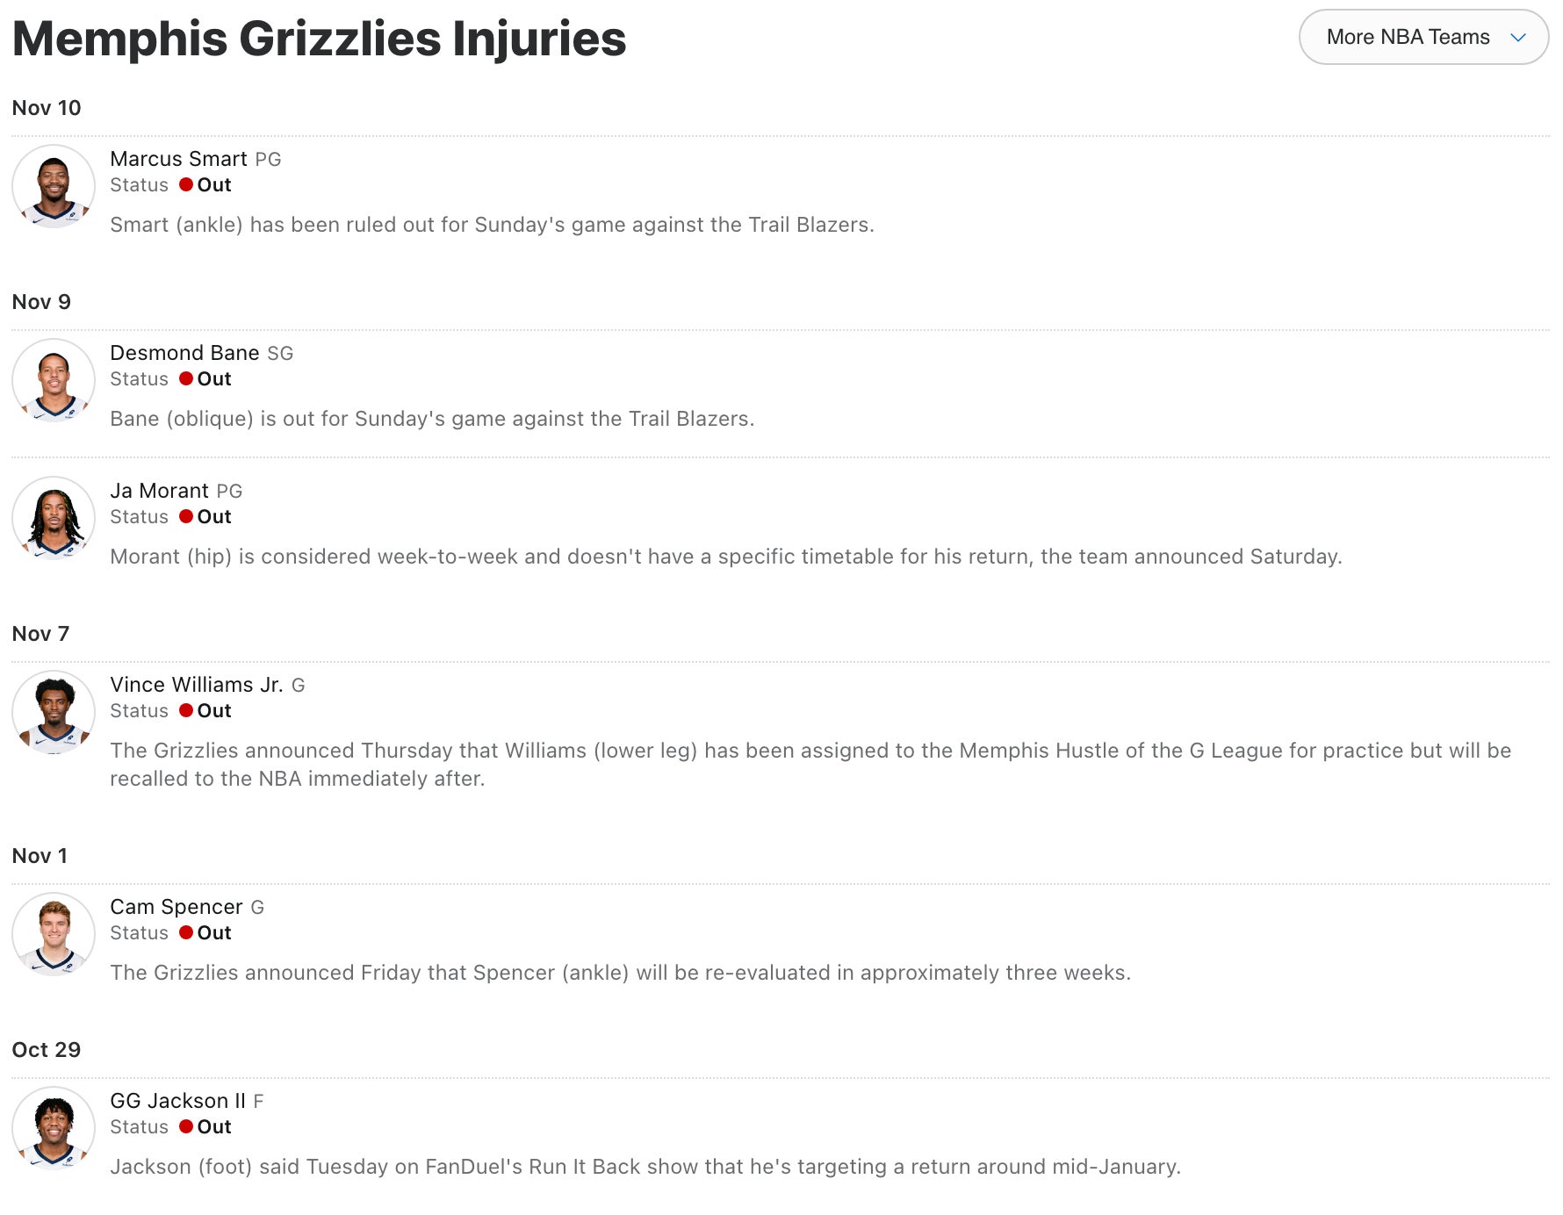The image size is (1563, 1215).
Task: Go to Desmond Bane's player page
Action: 184,353
